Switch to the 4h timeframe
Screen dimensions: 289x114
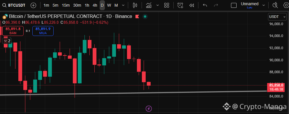95,5
